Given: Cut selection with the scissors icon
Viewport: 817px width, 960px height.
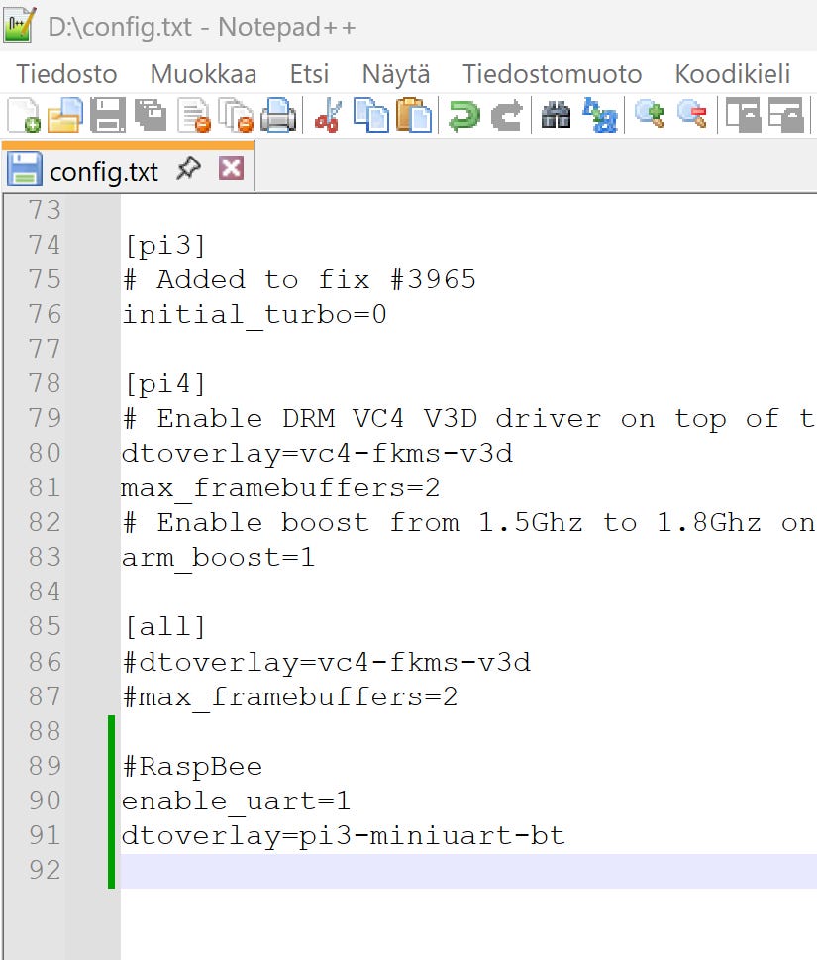Looking at the screenshot, I should [328, 115].
